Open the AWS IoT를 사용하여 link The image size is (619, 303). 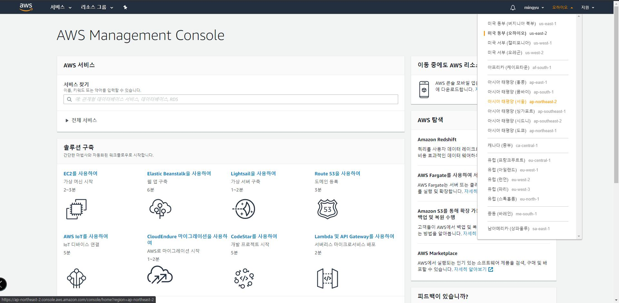tap(86, 236)
